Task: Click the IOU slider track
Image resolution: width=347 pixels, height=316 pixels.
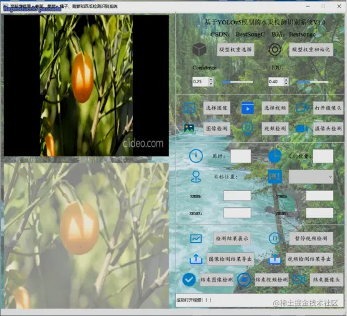Action: 313,82
